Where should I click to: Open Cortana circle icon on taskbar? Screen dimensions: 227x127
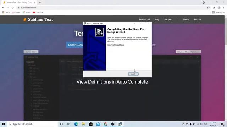61,124
